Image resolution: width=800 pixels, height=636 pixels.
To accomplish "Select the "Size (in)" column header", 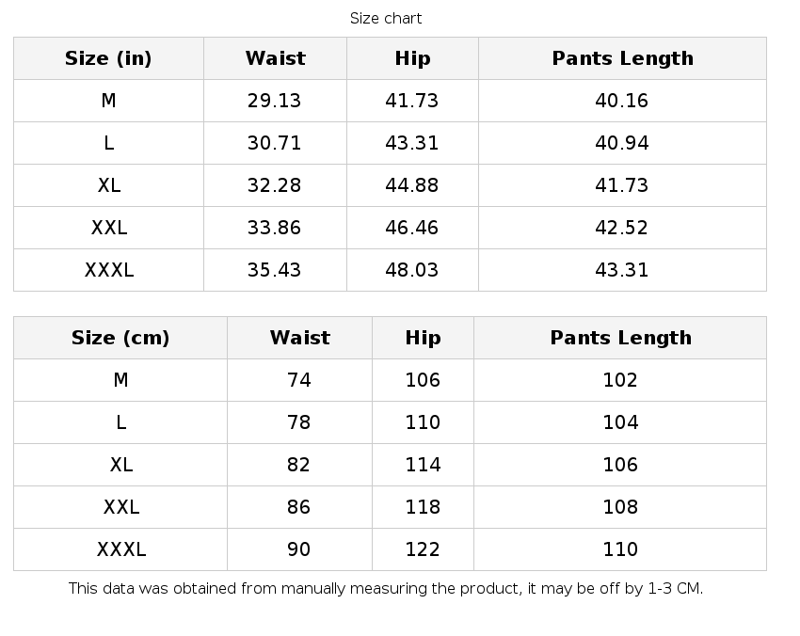I will (108, 58).
